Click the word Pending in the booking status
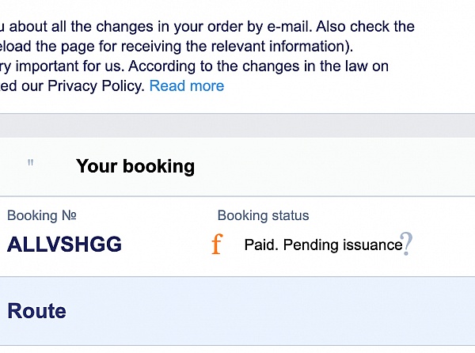 [311, 245]
